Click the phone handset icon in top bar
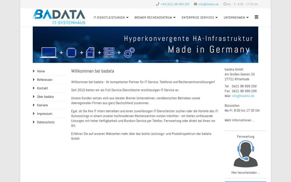Viewport: 291px width, 182px height. coord(158,4)
